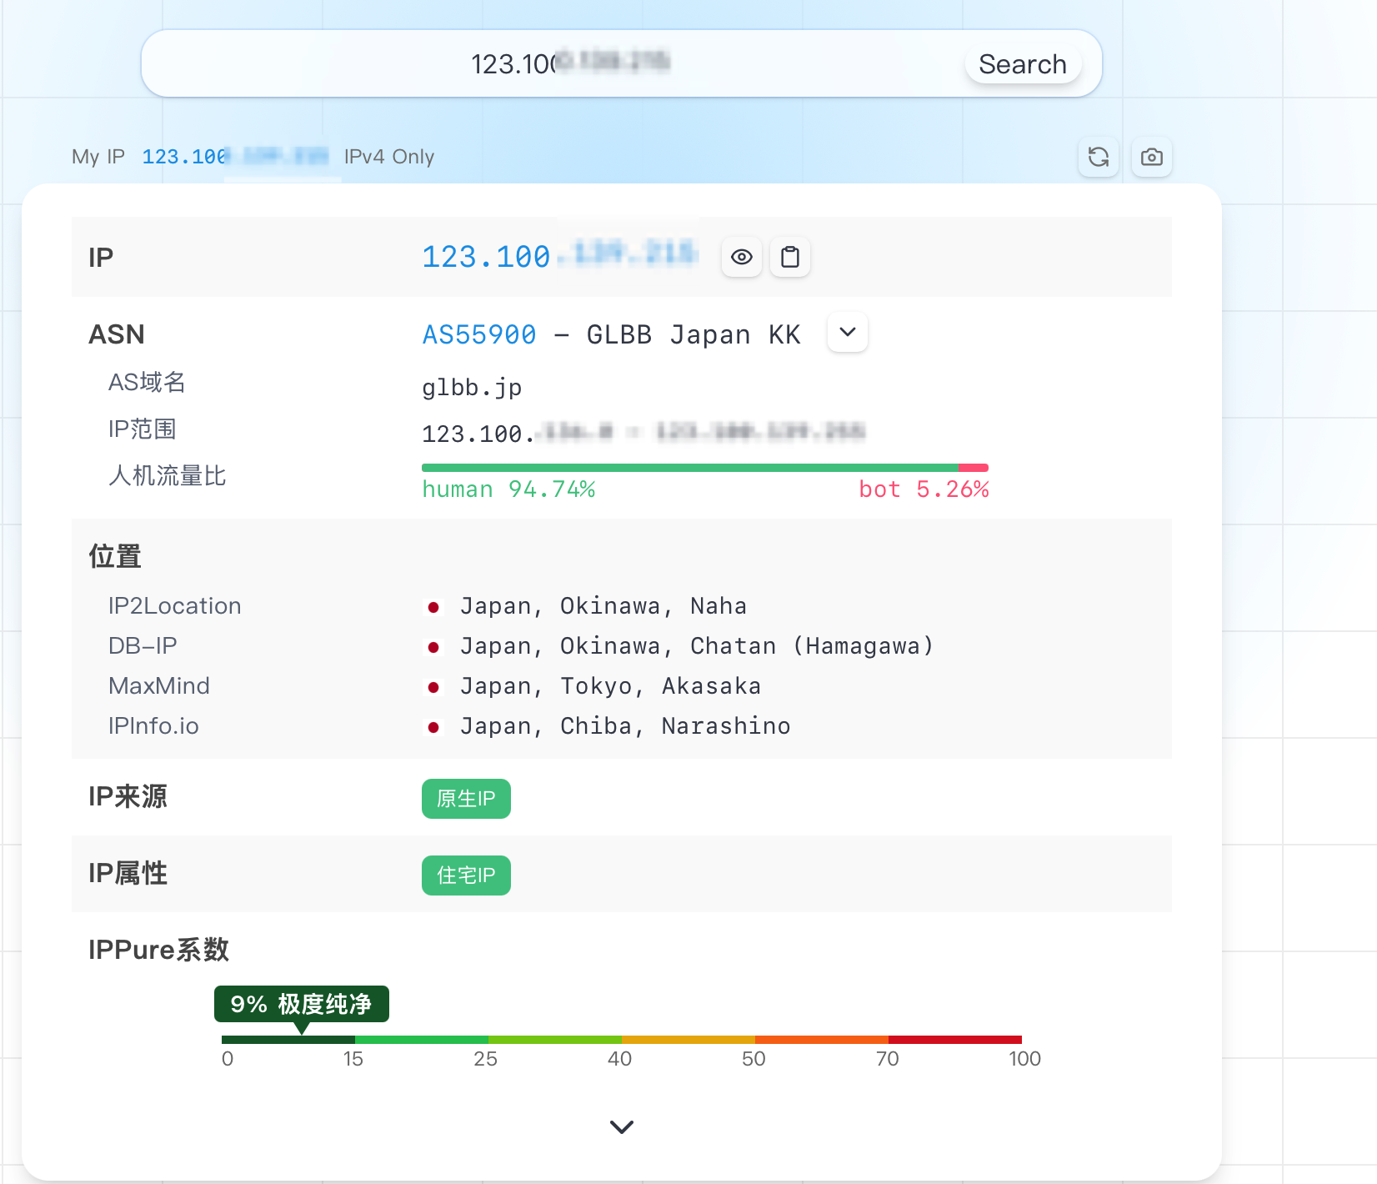The height and width of the screenshot is (1184, 1377).
Task: Click the 原生IP green tag
Action: click(x=466, y=799)
